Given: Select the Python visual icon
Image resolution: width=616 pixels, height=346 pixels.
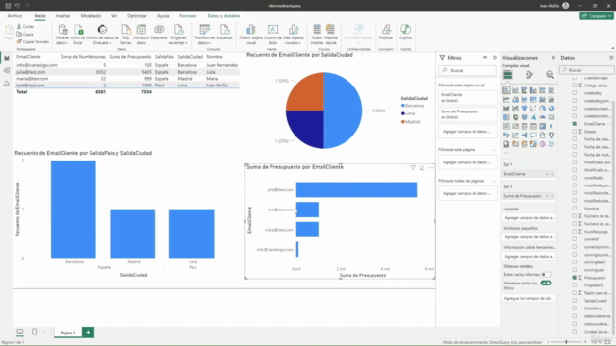Looking at the screenshot, I should tap(506, 136).
